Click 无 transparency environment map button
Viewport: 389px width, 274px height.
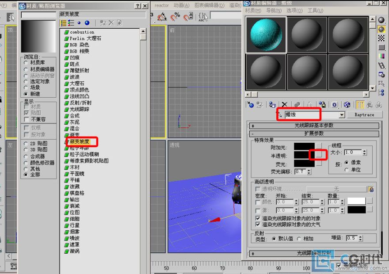336,189
